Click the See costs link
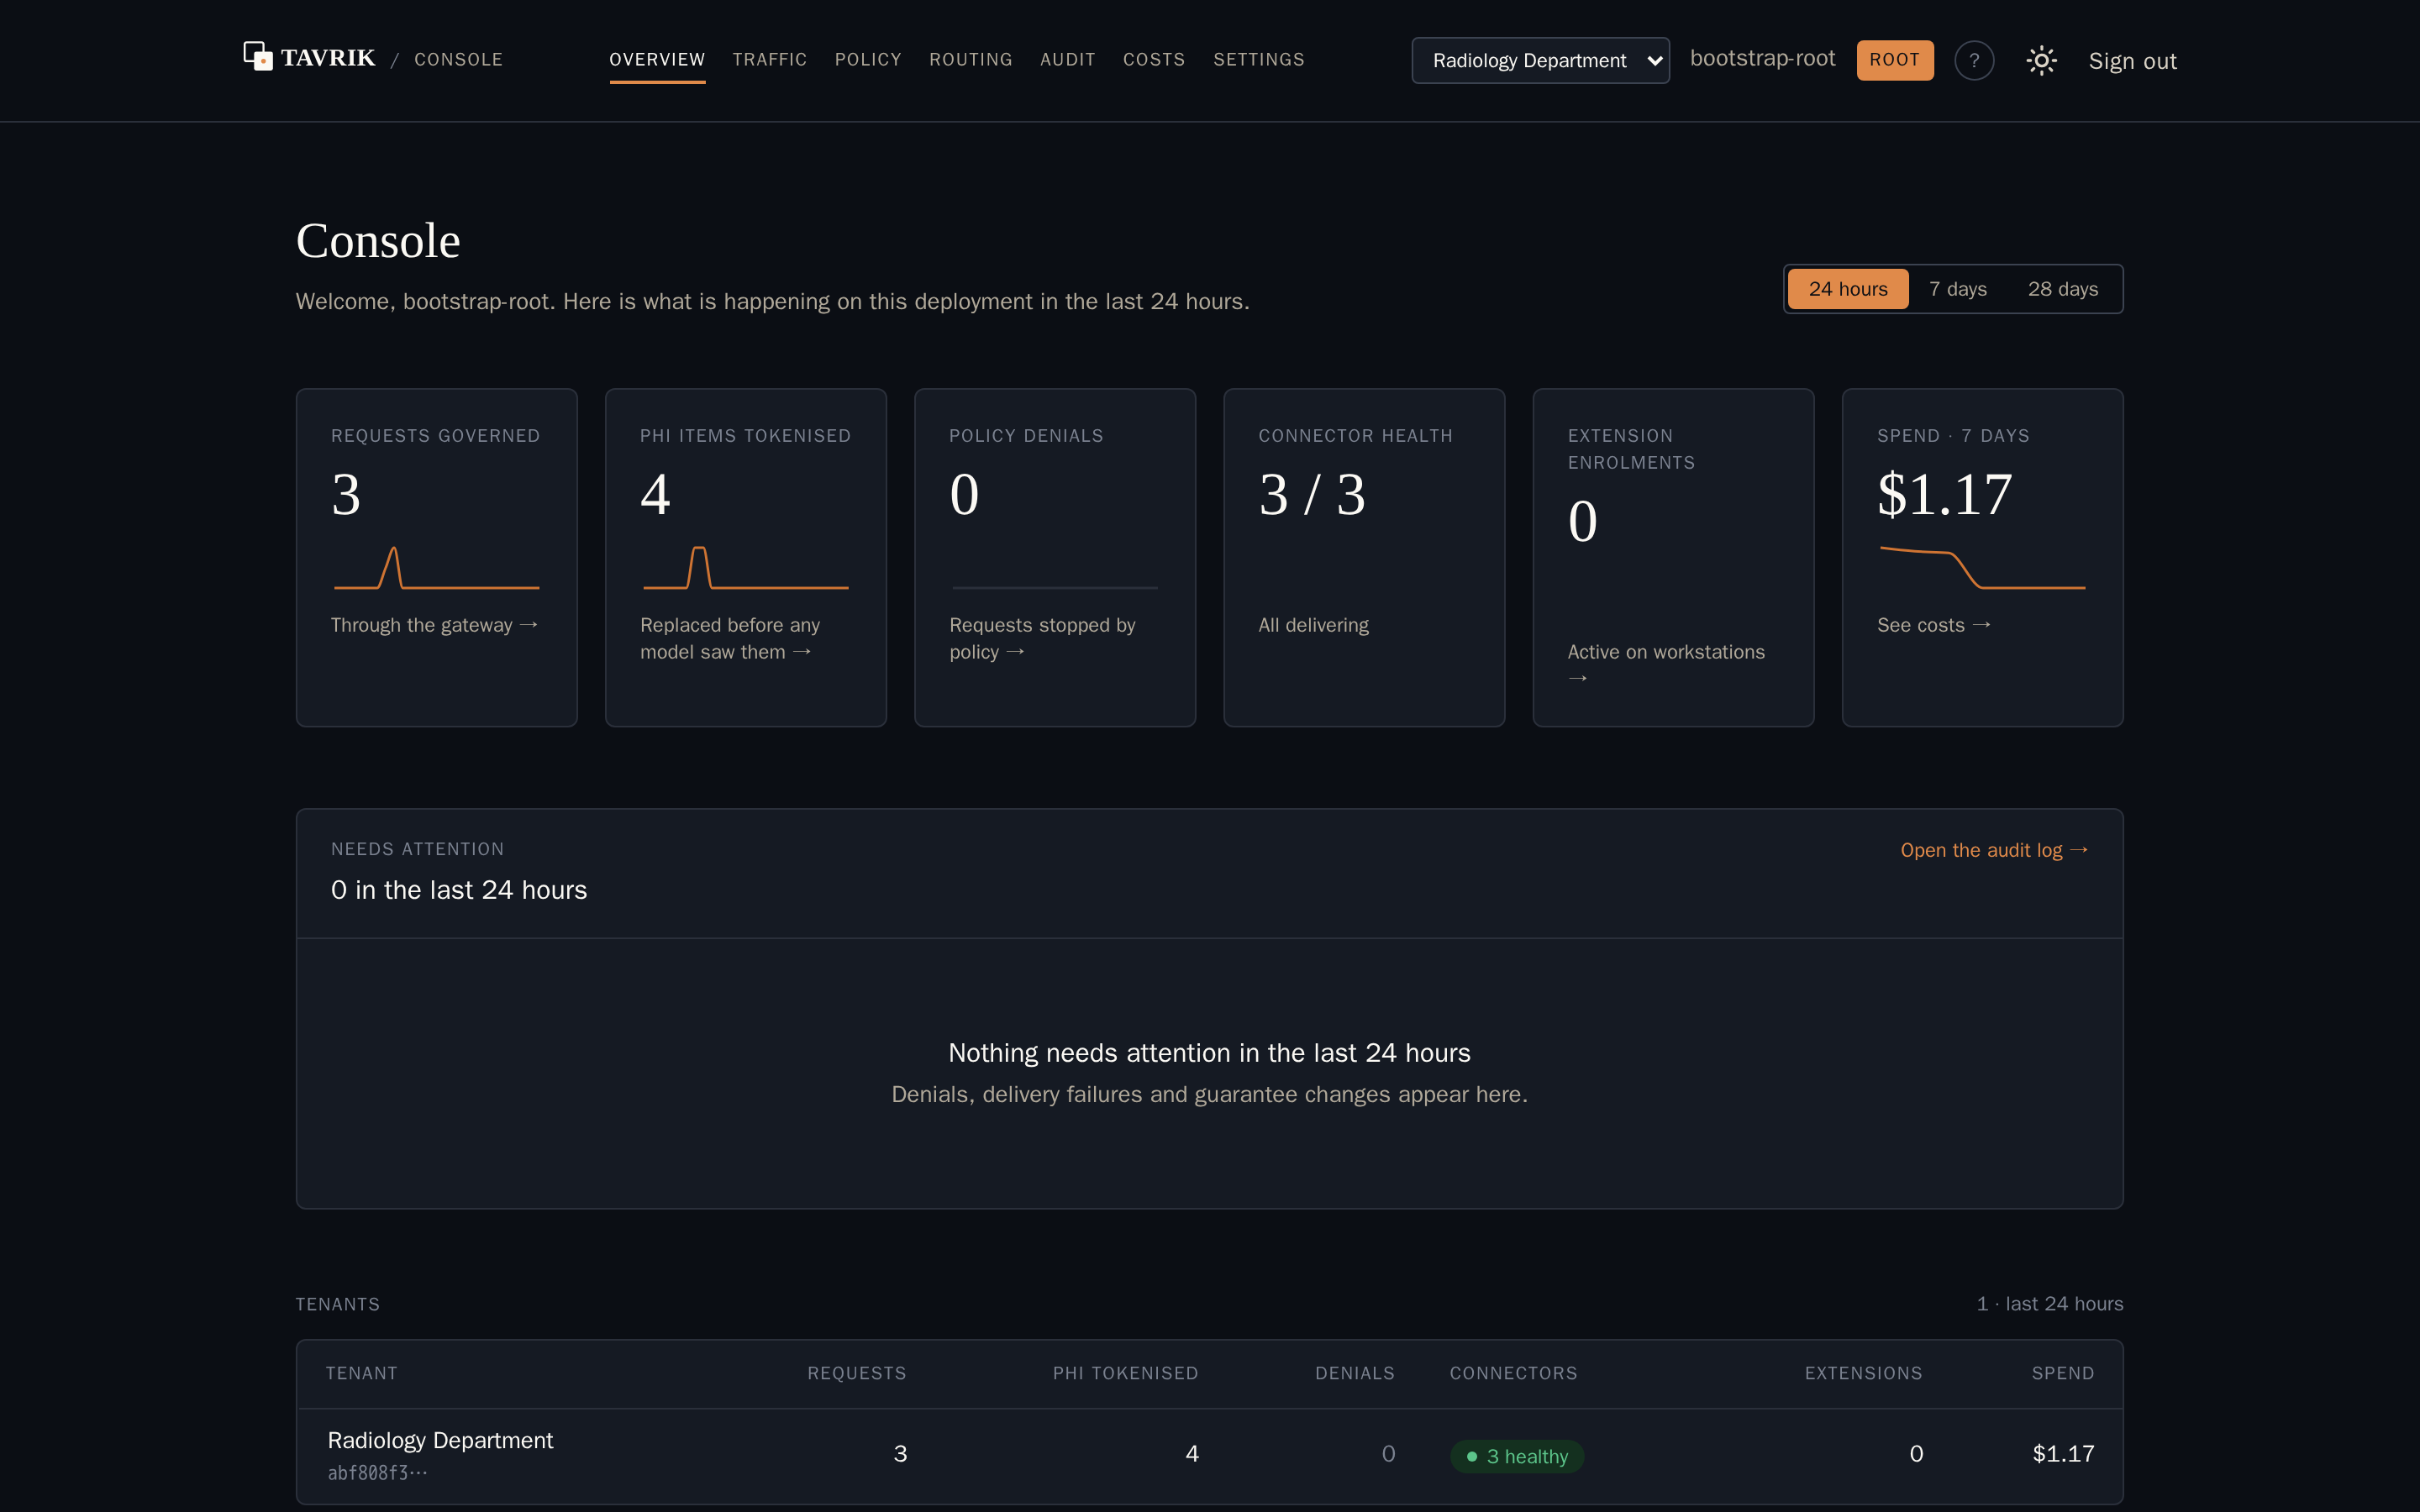 [1933, 625]
